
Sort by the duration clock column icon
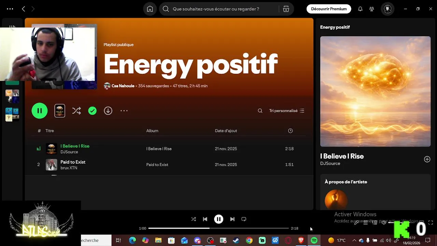coord(290,131)
